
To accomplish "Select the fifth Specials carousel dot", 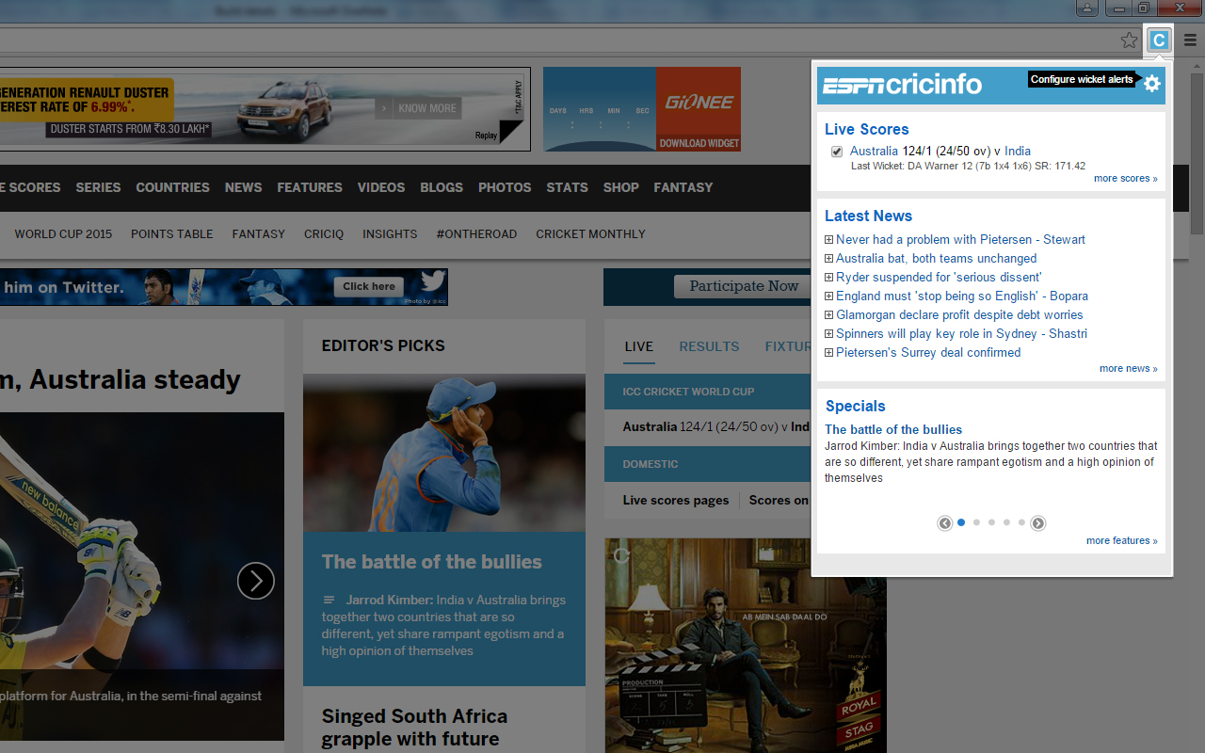I will (x=1021, y=522).
